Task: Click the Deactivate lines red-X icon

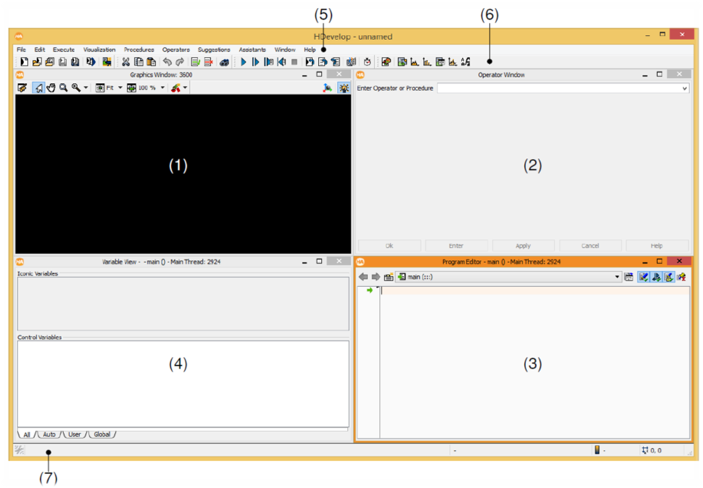Action: click(208, 62)
